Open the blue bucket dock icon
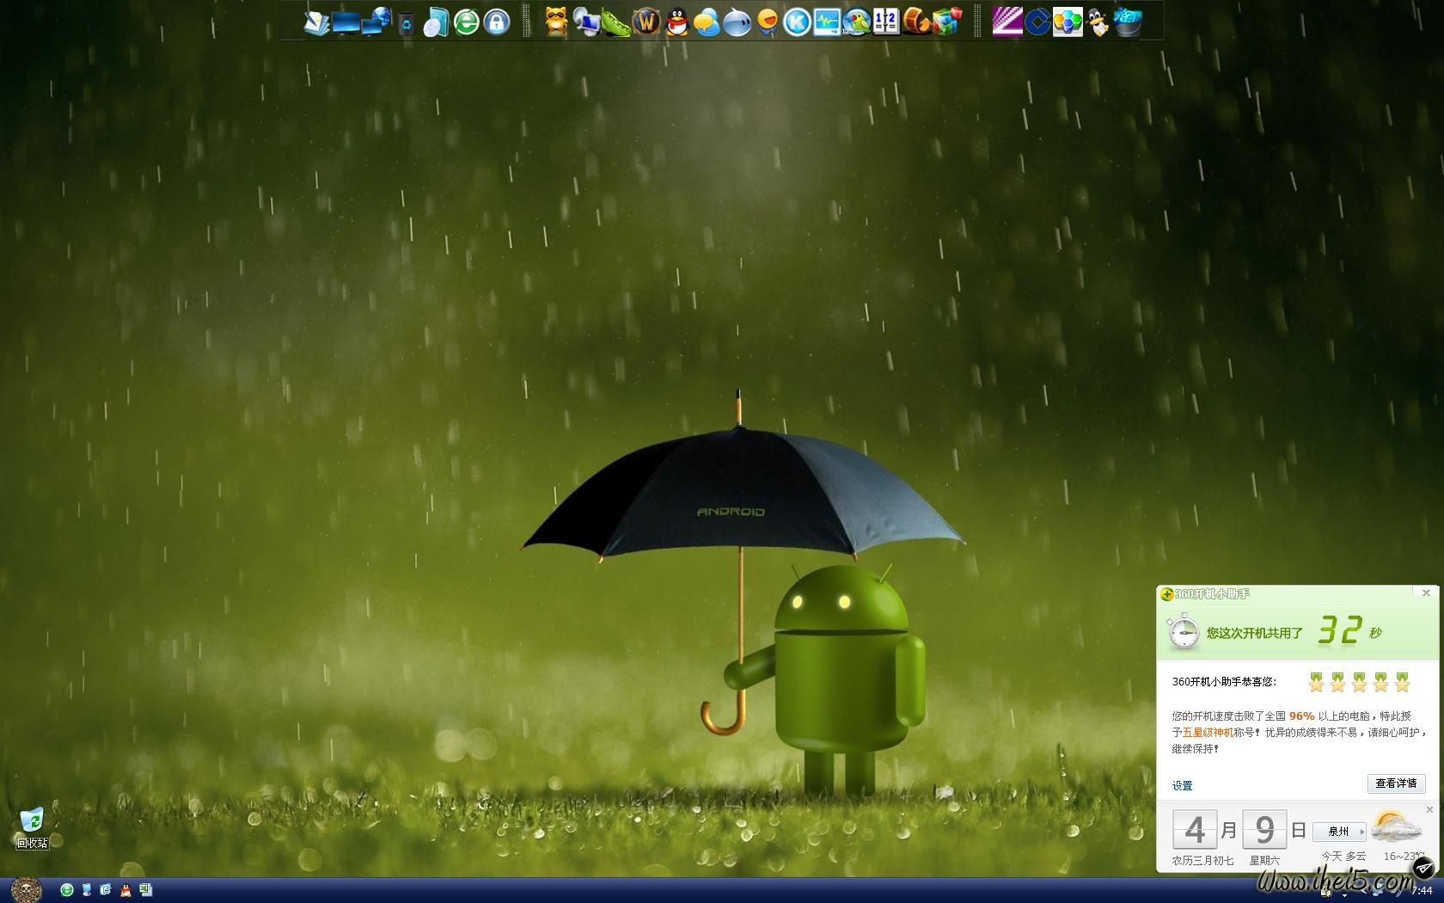The image size is (1444, 903). [x=1128, y=21]
